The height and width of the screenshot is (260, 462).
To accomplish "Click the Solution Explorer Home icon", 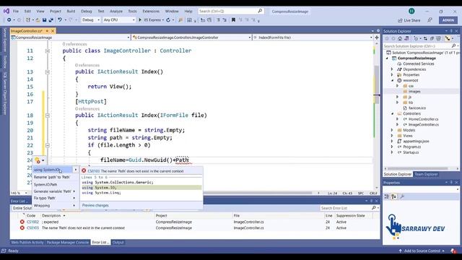I will [x=400, y=38].
